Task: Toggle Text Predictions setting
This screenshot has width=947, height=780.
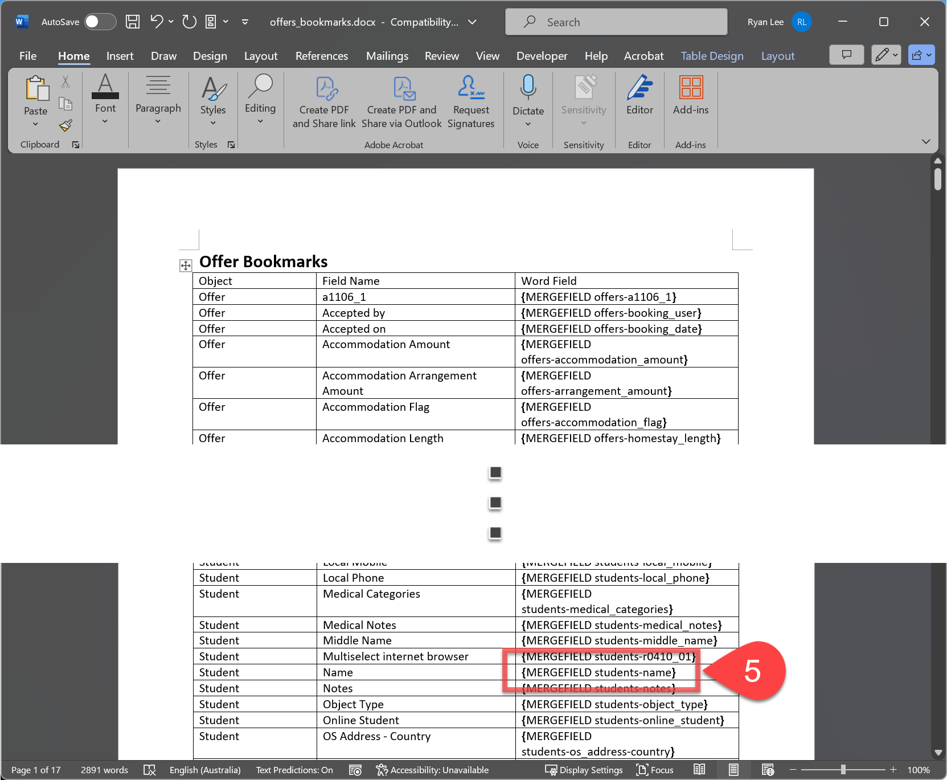Action: pos(294,770)
